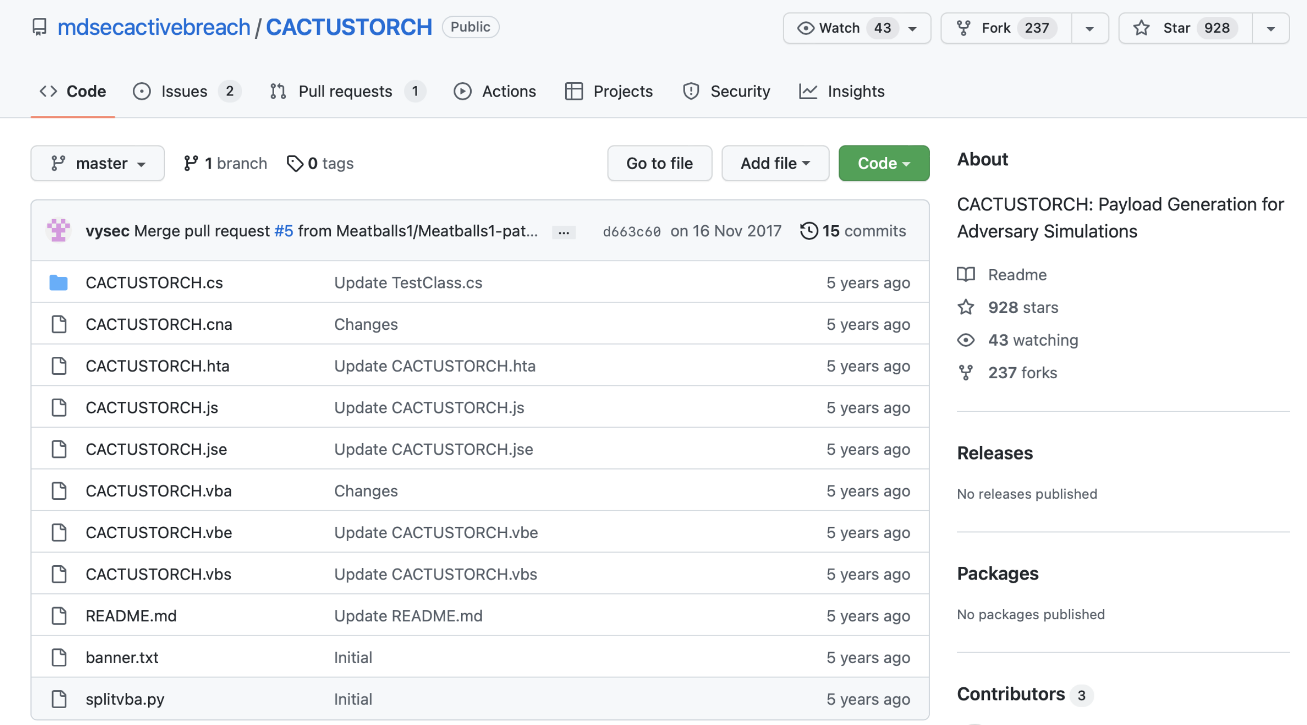
Task: Open the CACTUSTORCH.hta file
Action: [x=157, y=366]
